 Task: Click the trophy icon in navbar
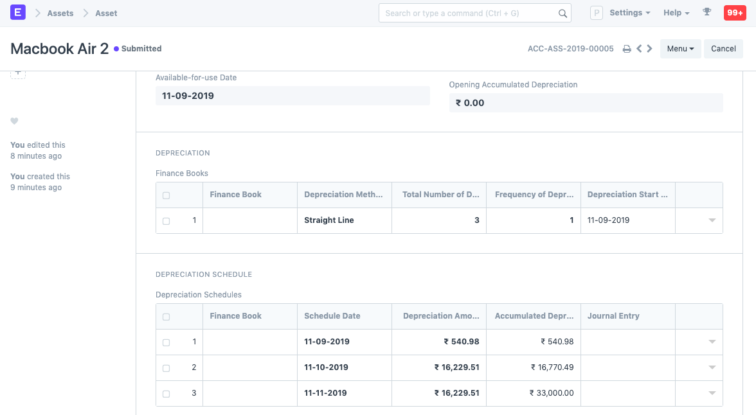point(707,13)
